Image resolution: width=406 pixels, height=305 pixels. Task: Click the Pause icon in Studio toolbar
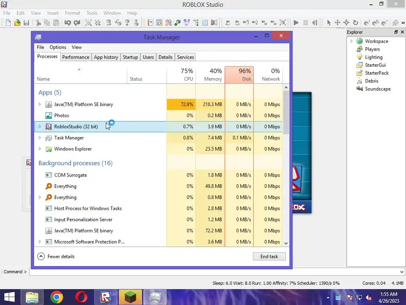(306, 23)
